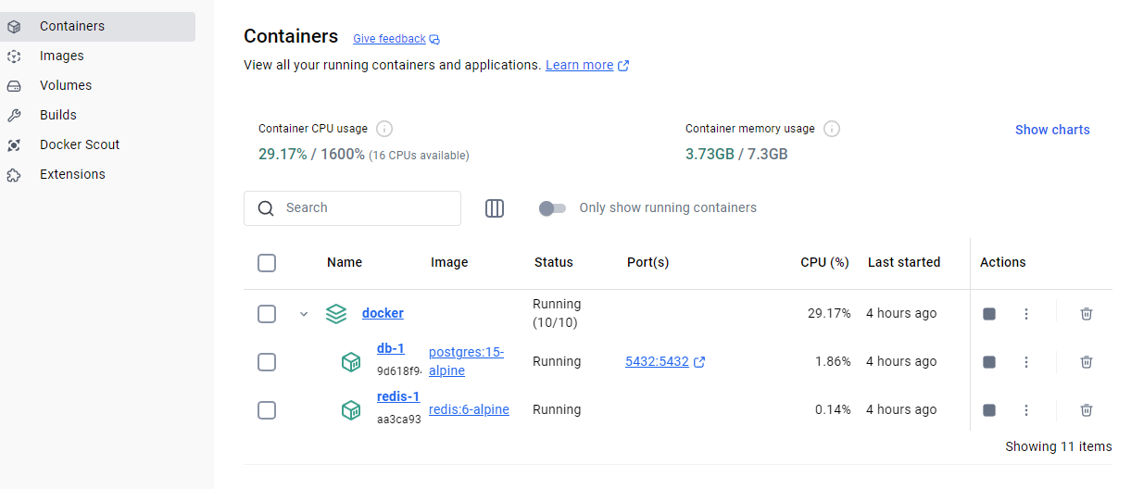
Task: Click the Volumes drive icon in sidebar
Action: (x=14, y=86)
